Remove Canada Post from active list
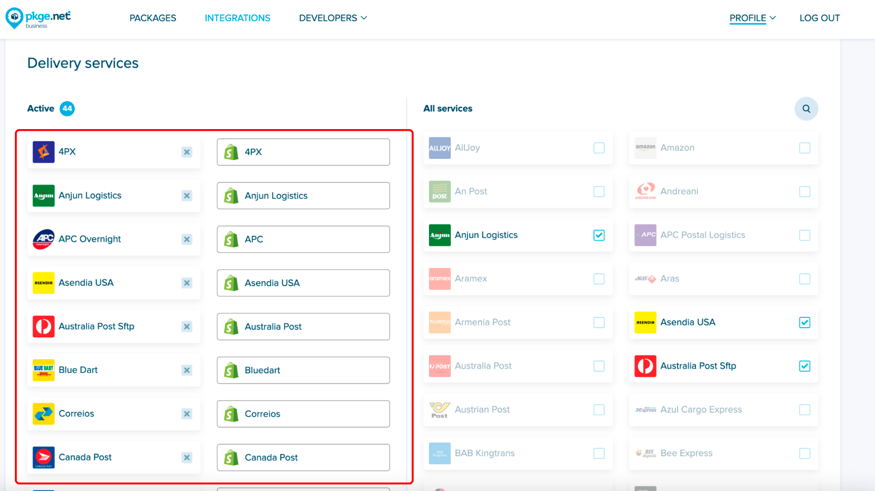 [x=187, y=457]
